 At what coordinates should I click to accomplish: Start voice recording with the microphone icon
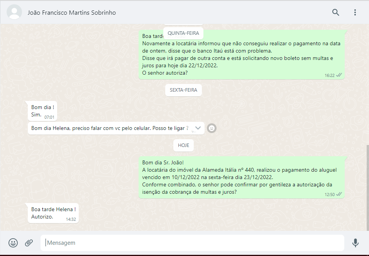pos(355,243)
